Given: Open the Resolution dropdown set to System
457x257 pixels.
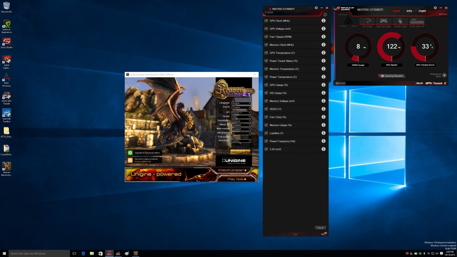Looking at the screenshot, I should [x=241, y=141].
